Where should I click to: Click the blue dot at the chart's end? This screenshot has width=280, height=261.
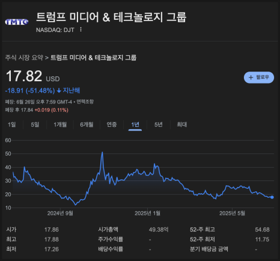pyautogui.click(x=272, y=197)
